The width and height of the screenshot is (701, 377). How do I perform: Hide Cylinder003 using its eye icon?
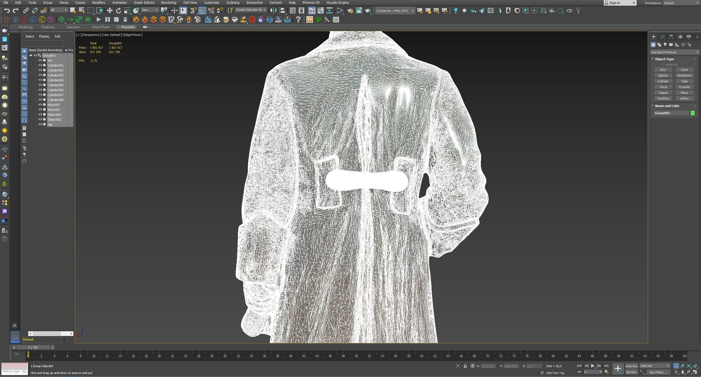pos(40,75)
